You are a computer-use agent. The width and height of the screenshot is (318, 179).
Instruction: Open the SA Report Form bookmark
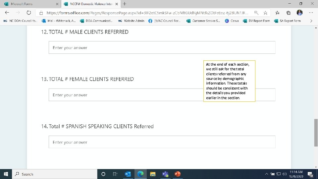click(288, 21)
